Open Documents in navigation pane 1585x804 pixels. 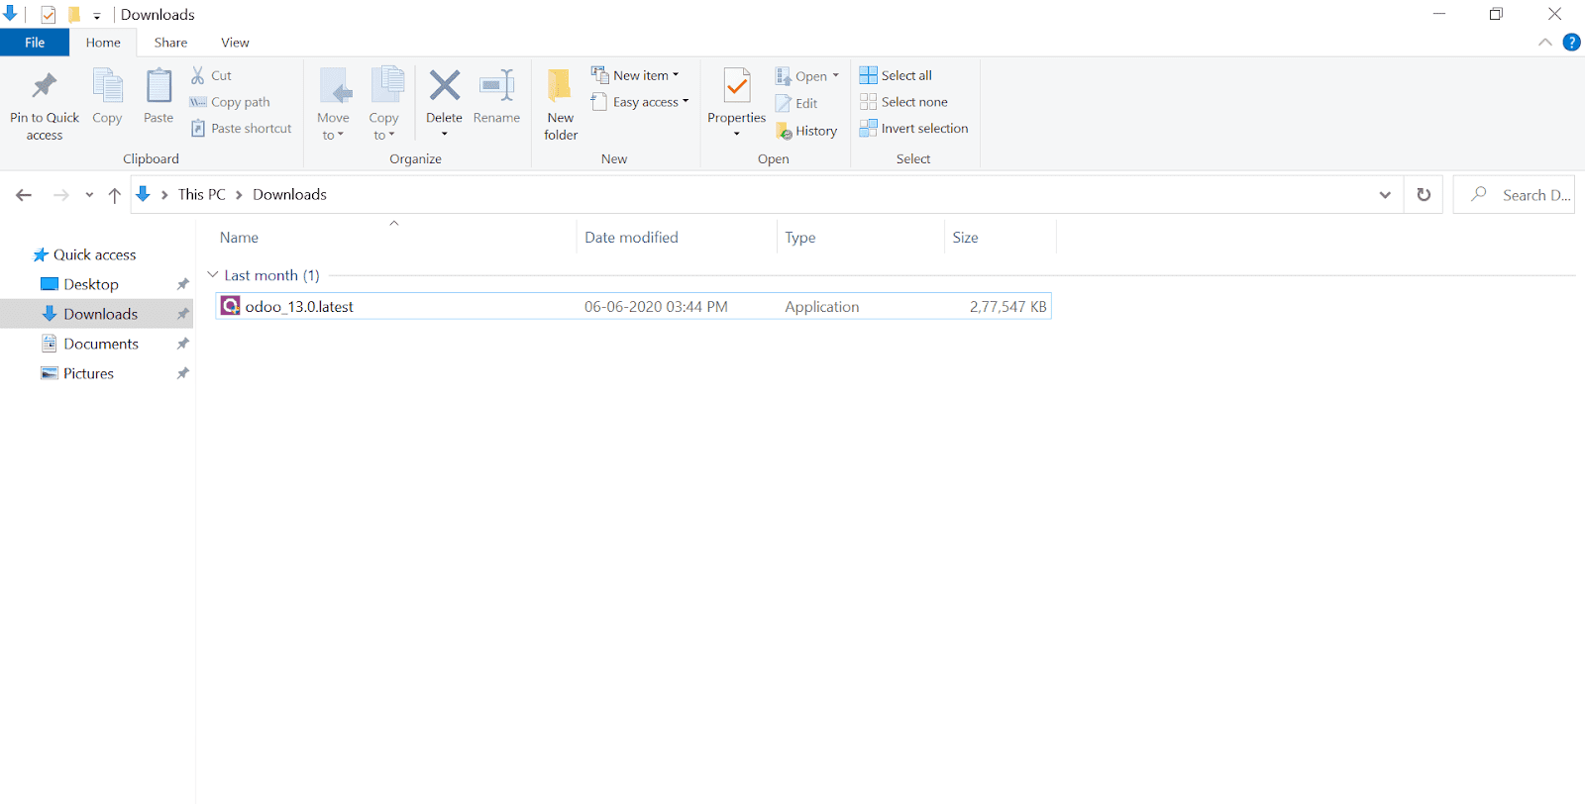(89, 344)
